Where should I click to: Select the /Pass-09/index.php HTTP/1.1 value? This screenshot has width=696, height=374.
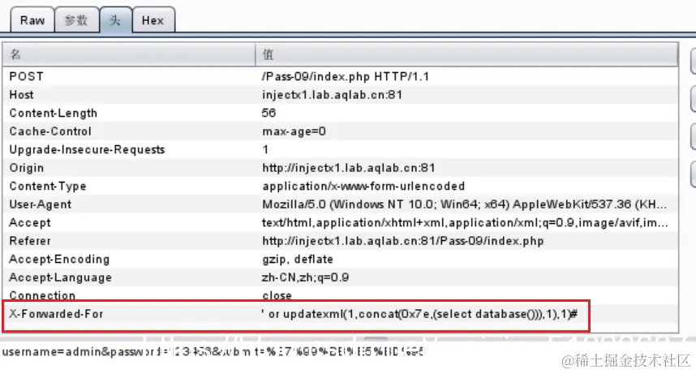click(x=346, y=76)
